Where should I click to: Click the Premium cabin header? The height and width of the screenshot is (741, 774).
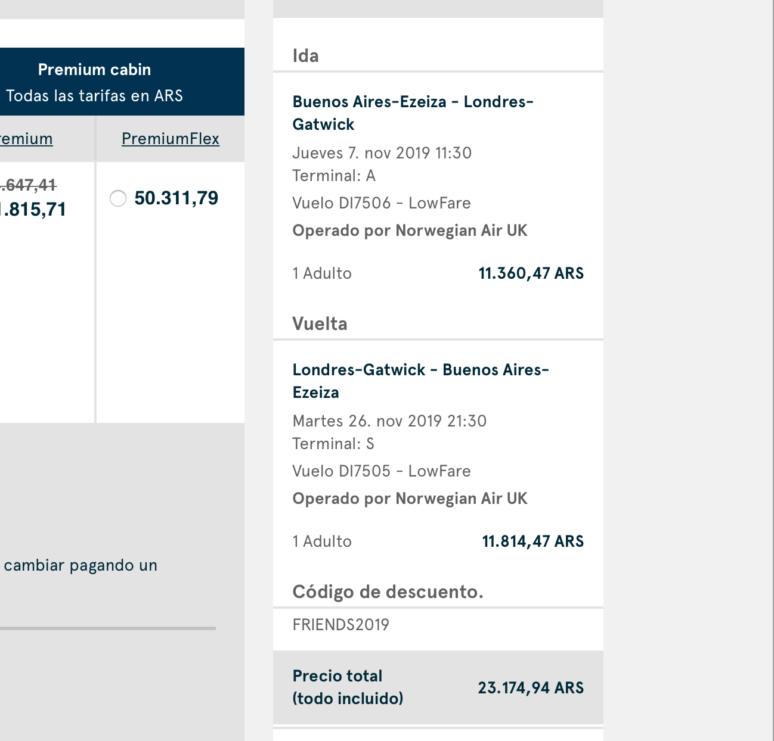94,70
